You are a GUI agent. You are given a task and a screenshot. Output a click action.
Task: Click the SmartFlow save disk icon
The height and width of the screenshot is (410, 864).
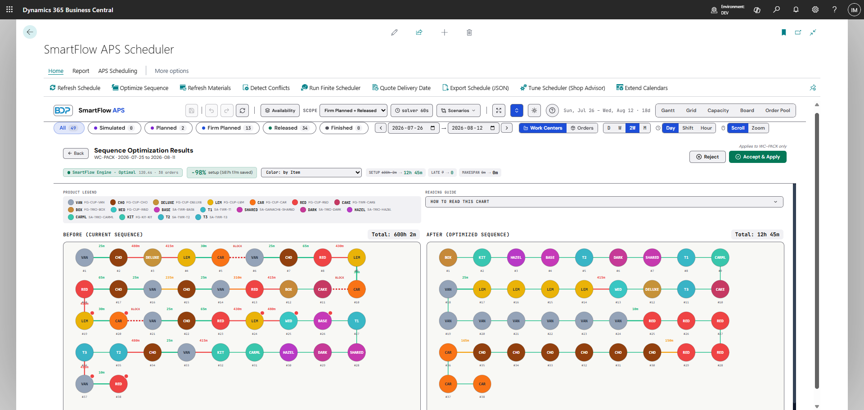(192, 110)
